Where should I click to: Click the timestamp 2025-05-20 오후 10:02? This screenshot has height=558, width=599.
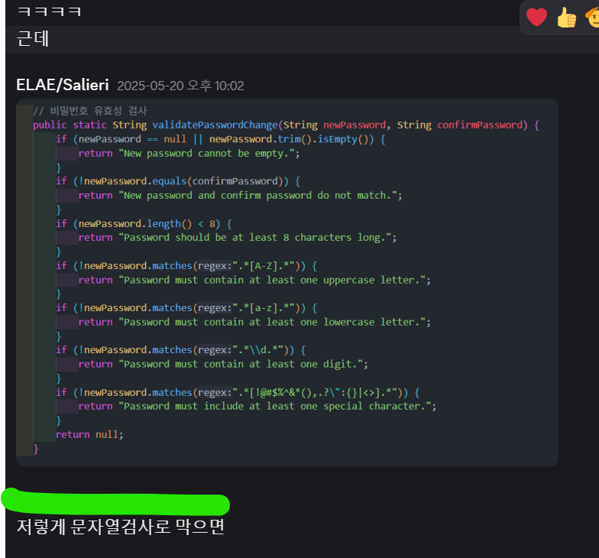pos(180,86)
